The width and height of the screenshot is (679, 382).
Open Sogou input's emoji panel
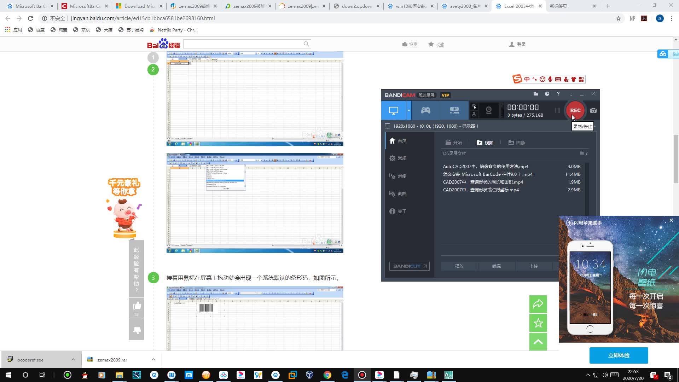pos(542,79)
